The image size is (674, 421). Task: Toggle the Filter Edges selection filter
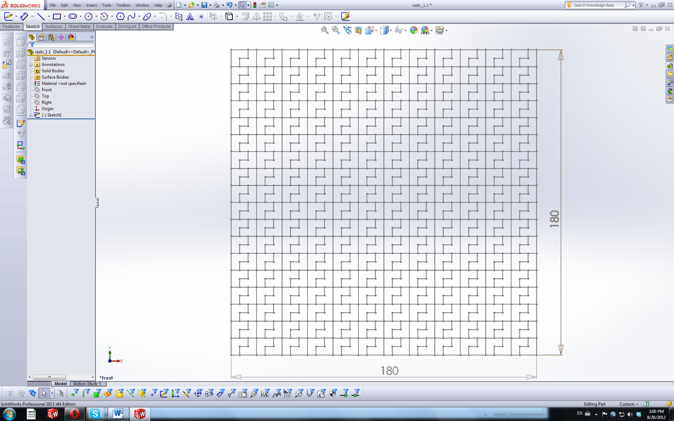[x=86, y=393]
